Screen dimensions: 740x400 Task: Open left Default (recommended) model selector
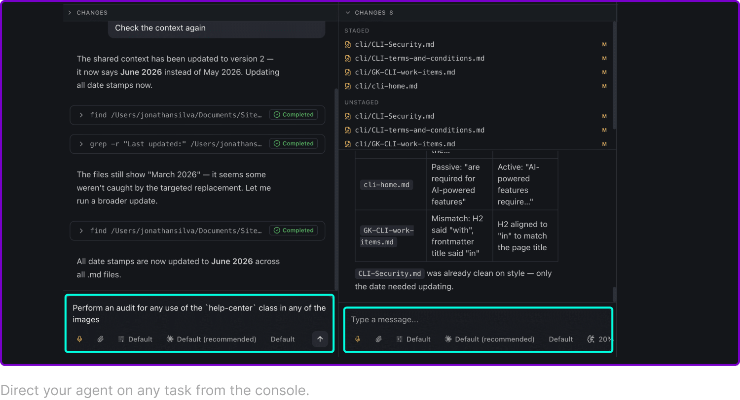pos(211,339)
